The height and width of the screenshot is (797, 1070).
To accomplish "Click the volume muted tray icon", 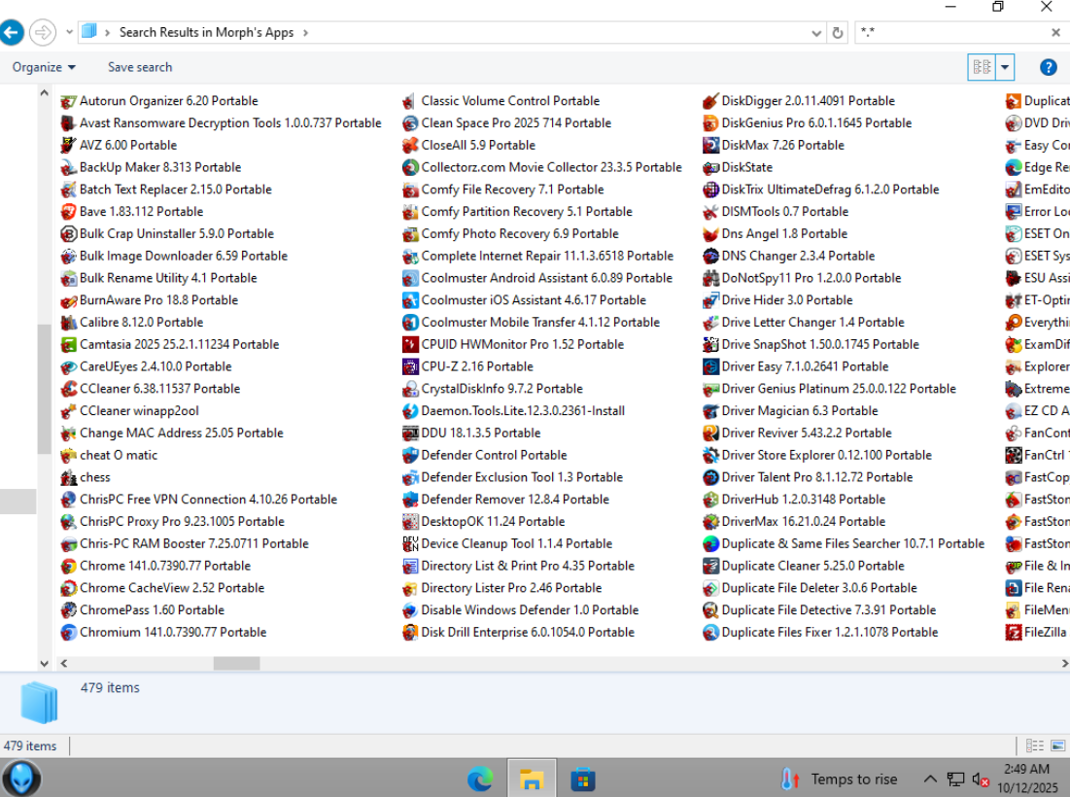I will [981, 780].
